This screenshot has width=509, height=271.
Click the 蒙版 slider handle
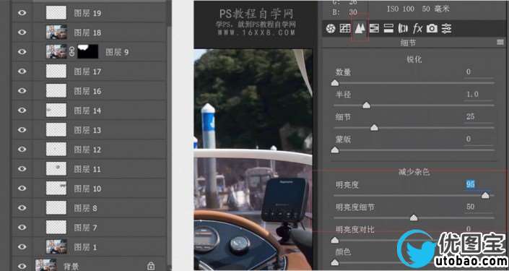coord(335,150)
